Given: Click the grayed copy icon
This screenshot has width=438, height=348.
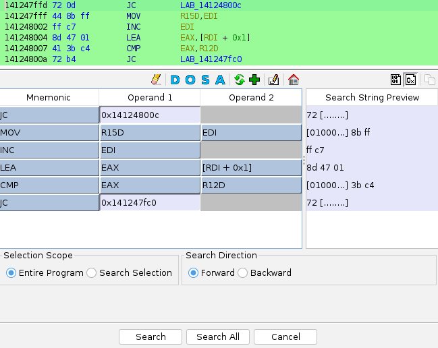Looking at the screenshot, I should pos(430,80).
